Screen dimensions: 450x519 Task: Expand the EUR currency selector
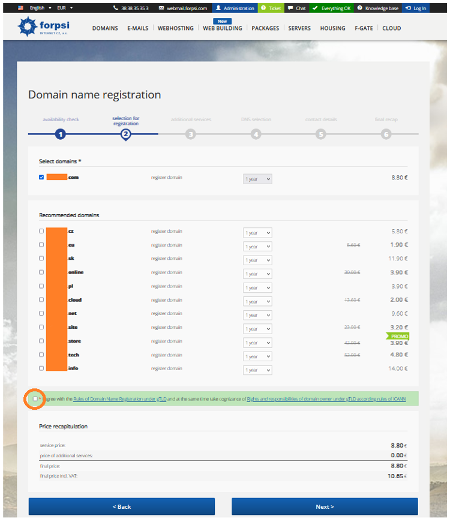click(x=65, y=8)
